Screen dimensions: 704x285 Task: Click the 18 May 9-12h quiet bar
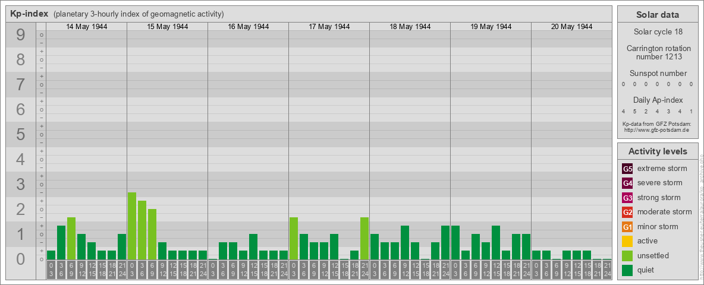pos(404,242)
